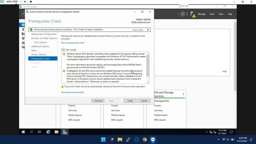Open Google Chrome on host taskbar
Viewport: 256px width, 144px height.
click(x=144, y=140)
